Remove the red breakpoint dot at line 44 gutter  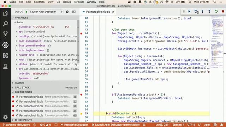[81, 34]
